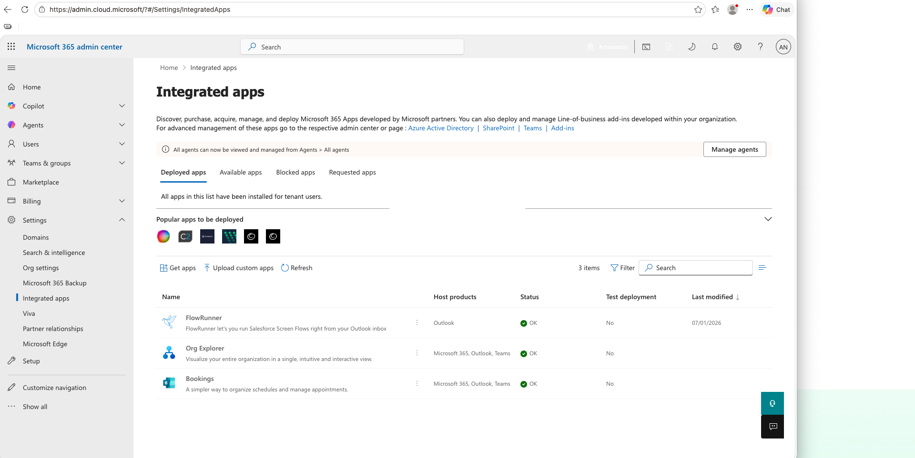Screen dimensions: 915x458
Task: Toggle dark mode with the moon icon
Action: 691,47
